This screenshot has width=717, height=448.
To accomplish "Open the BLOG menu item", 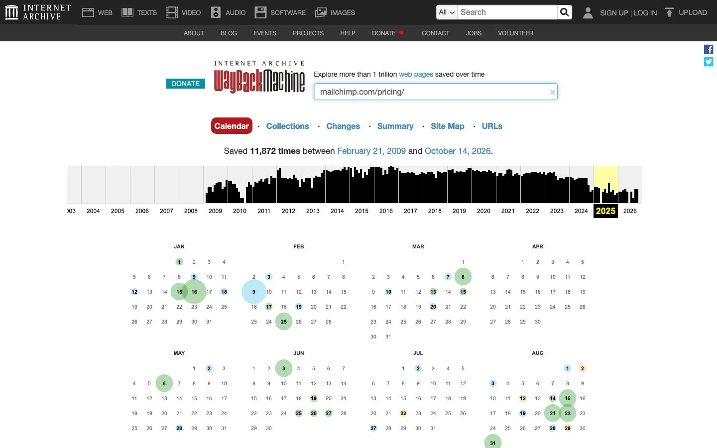I will 229,33.
